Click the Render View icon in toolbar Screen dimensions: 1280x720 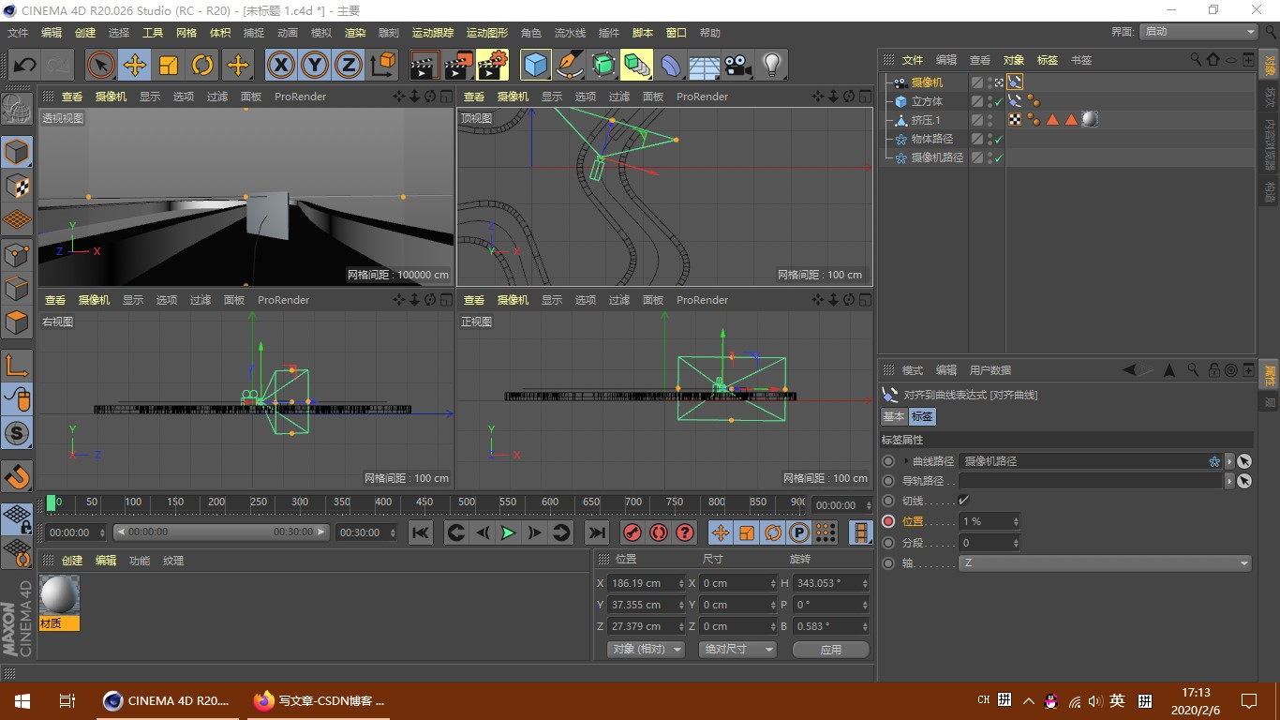(x=423, y=65)
